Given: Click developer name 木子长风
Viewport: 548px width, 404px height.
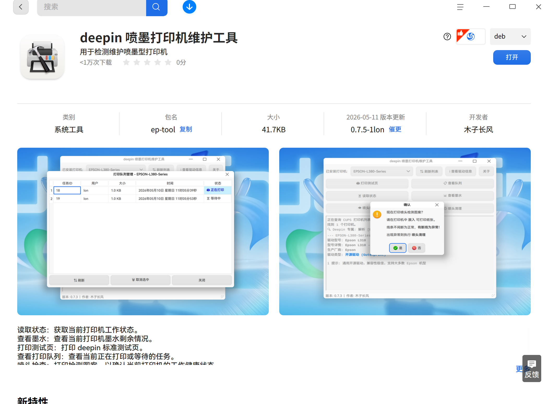Looking at the screenshot, I should (x=478, y=129).
